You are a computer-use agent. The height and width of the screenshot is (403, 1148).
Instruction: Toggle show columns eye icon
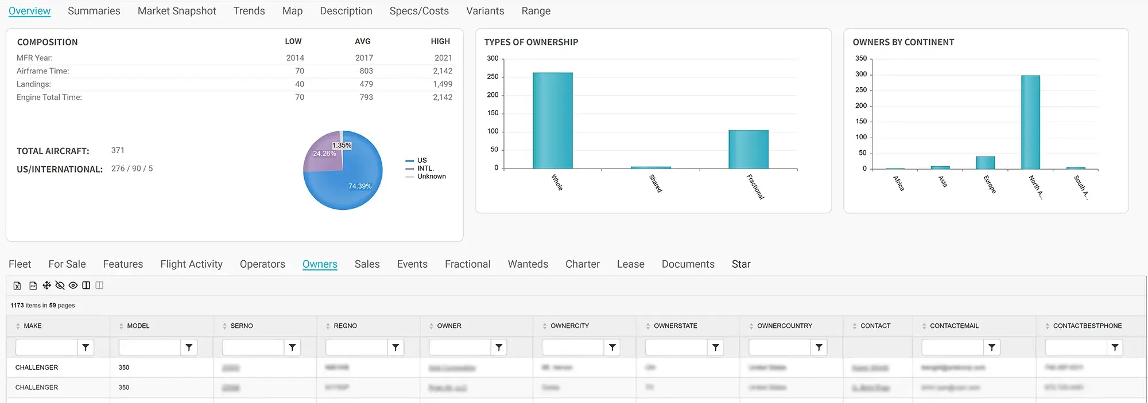tap(73, 285)
